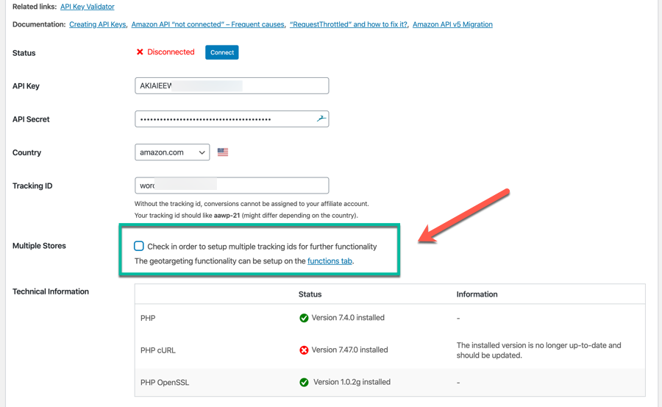Click into the Tracking ID input field
This screenshot has width=662, height=407.
pyautogui.click(x=232, y=185)
